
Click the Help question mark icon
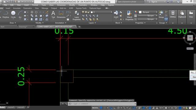coord(178,2)
